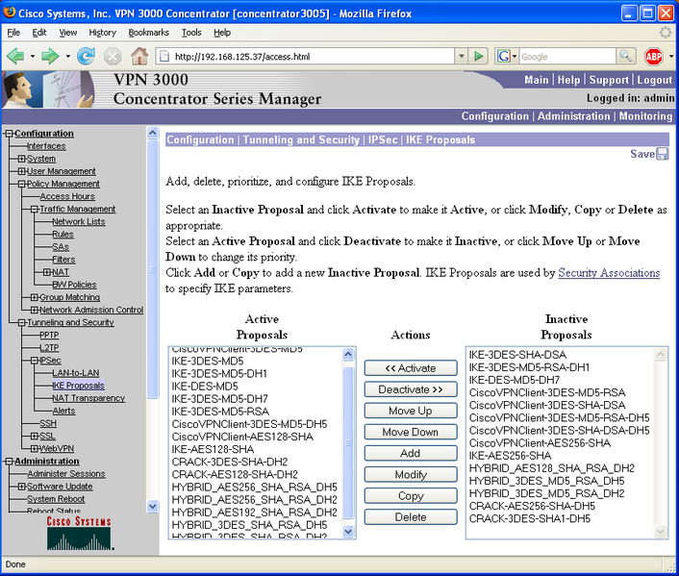This screenshot has height=576, width=679.
Task: Click the Firefox Forward arrow icon
Action: [x=50, y=57]
